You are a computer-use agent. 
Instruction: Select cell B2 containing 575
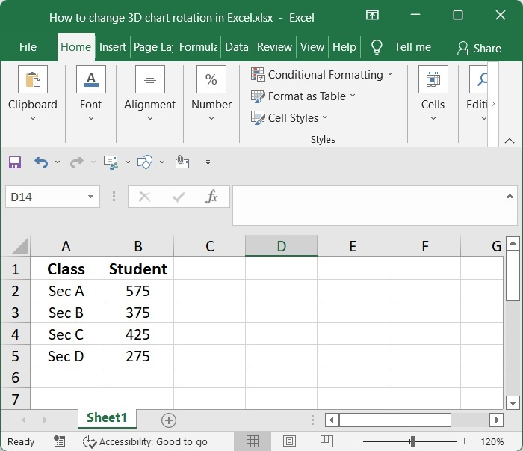tap(137, 291)
